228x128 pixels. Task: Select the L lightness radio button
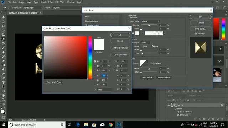[115, 62]
